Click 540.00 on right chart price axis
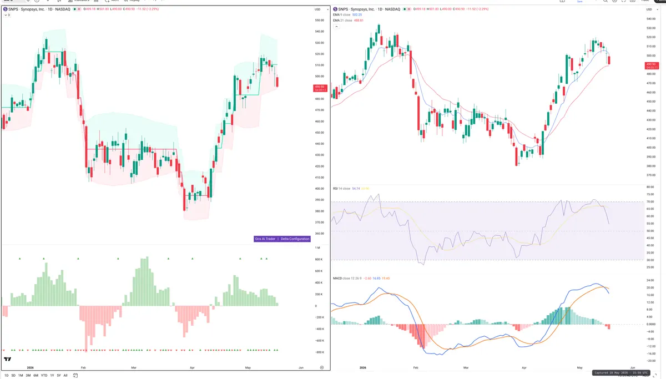This screenshot has height=379, width=666. 652,19
